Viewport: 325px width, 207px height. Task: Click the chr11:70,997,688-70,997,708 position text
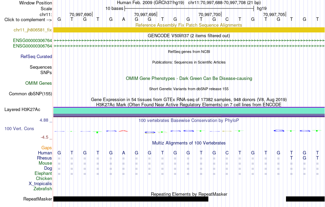[x=217, y=3]
